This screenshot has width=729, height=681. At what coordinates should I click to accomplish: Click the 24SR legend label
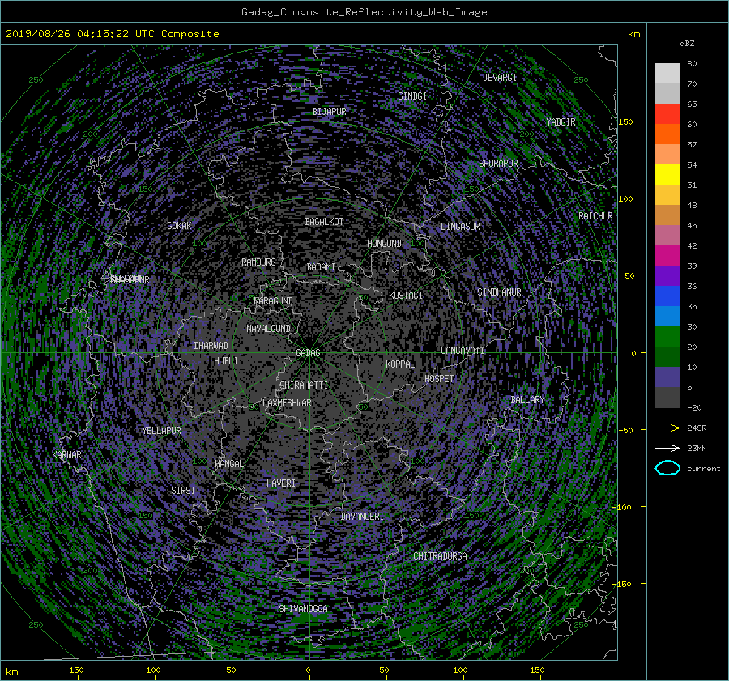click(697, 428)
